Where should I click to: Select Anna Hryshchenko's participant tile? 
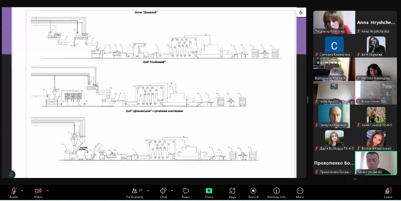pos(376,22)
